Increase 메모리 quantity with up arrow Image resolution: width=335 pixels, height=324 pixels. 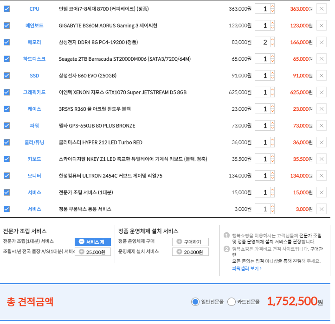pyautogui.click(x=272, y=40)
